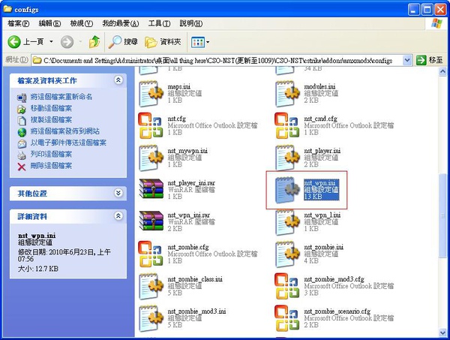Select the nst_wpn_1.ini file icon
Image resolution: width=450 pixels, height=340 pixels.
click(x=287, y=222)
